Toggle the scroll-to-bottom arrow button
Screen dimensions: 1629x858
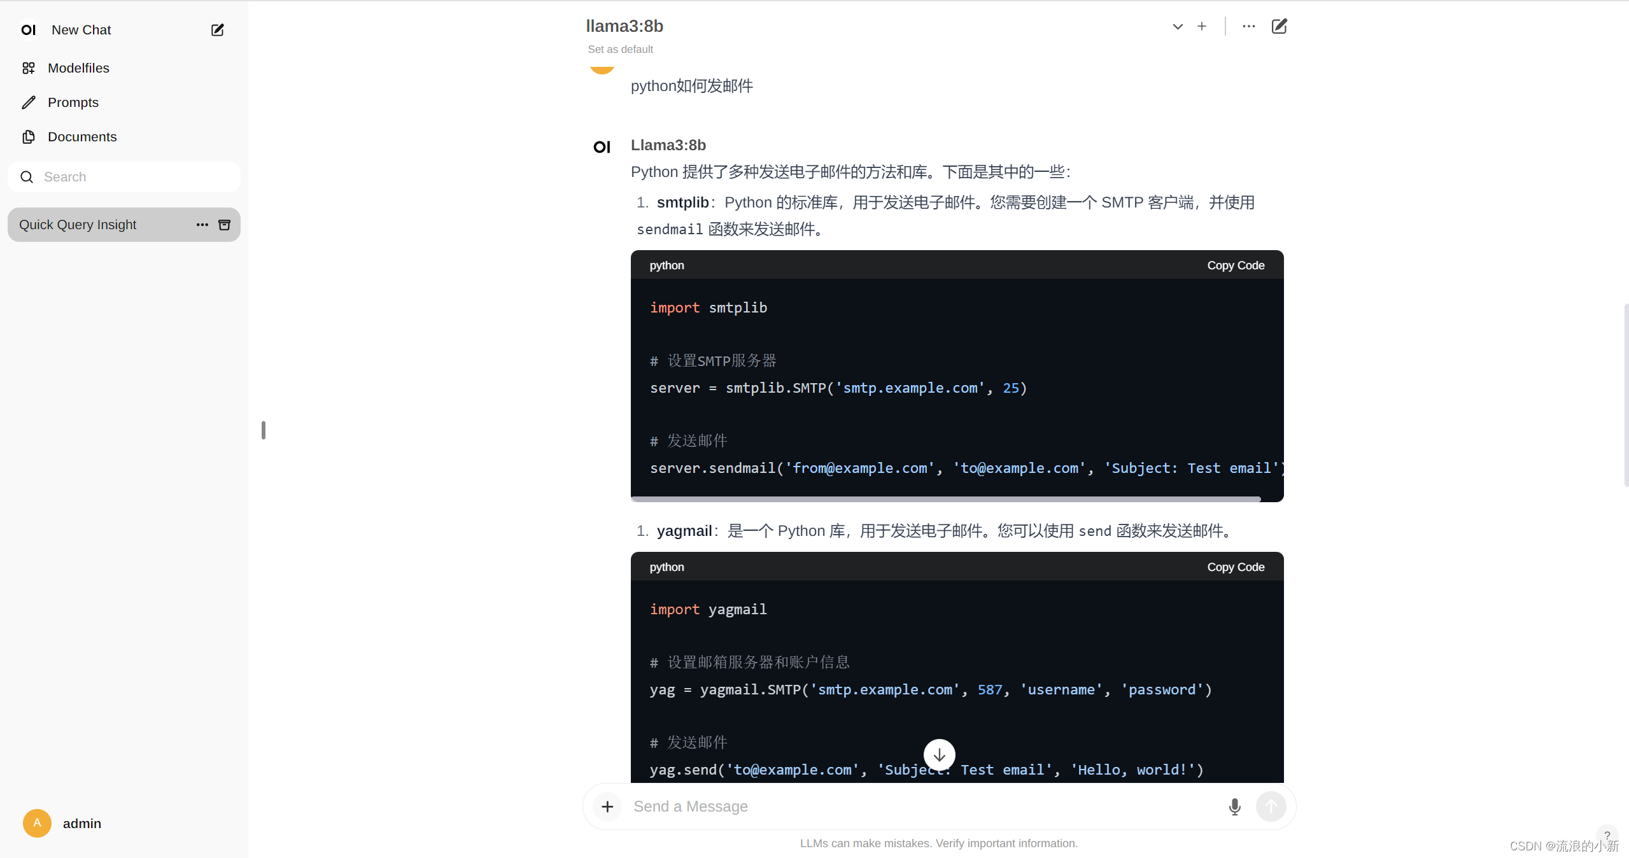click(x=937, y=754)
